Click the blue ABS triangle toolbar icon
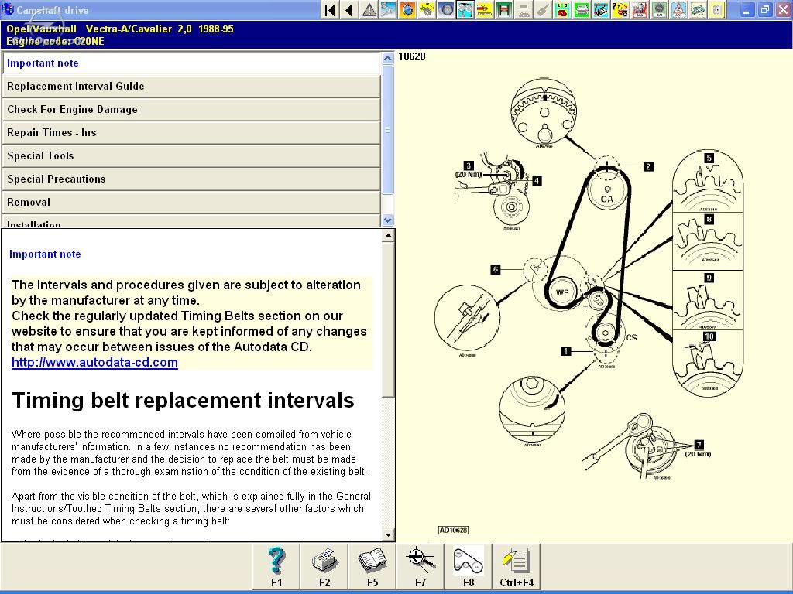The height and width of the screenshot is (594, 793). (678, 9)
